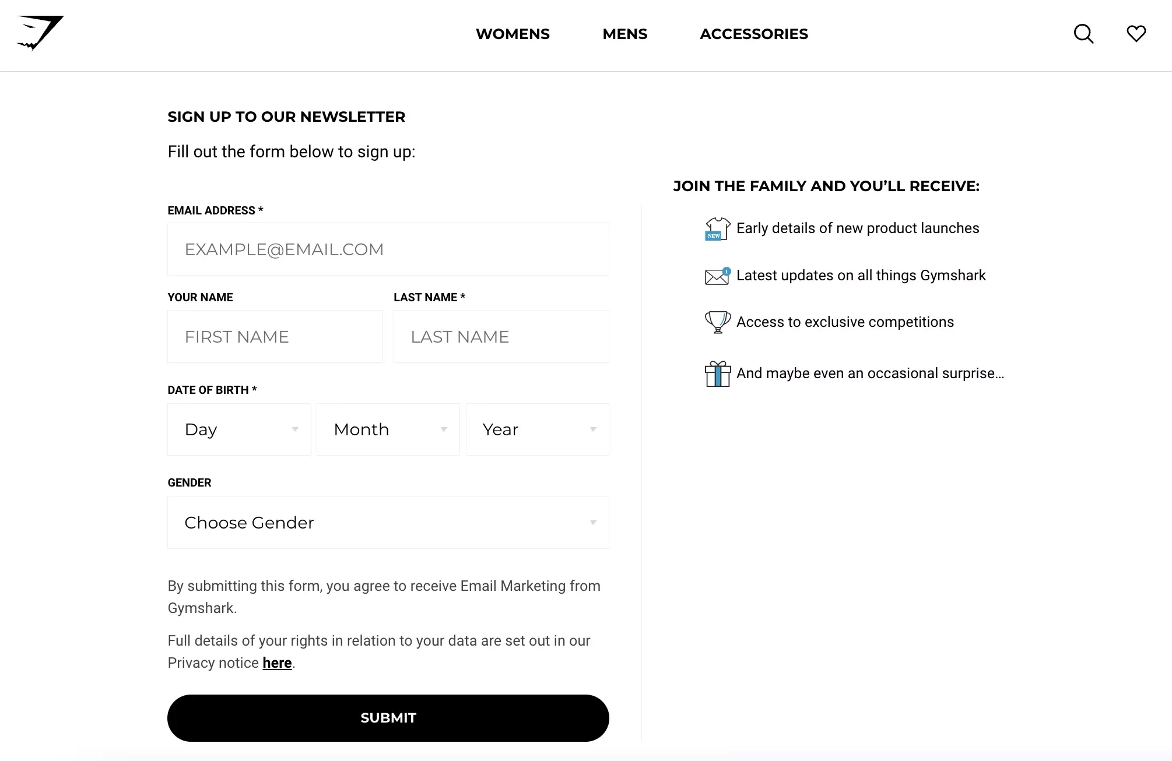Click the Privacy notice here link

pyautogui.click(x=277, y=663)
